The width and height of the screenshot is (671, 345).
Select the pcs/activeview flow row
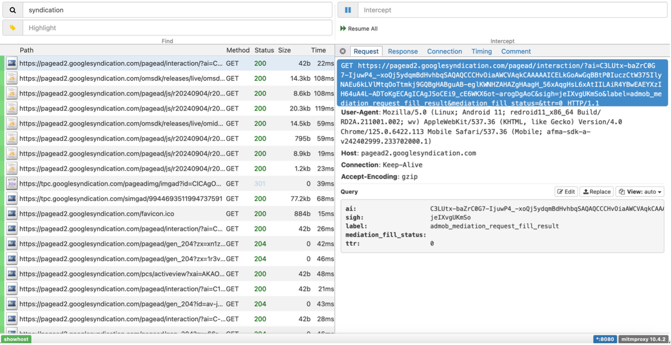[x=122, y=274]
